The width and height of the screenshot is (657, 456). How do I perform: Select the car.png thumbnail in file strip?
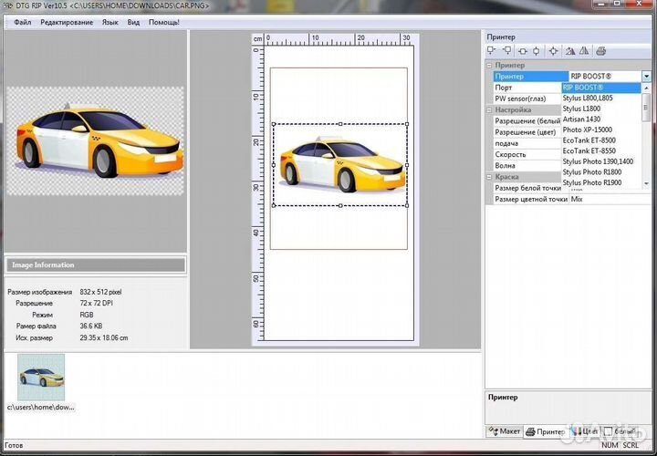(41, 378)
